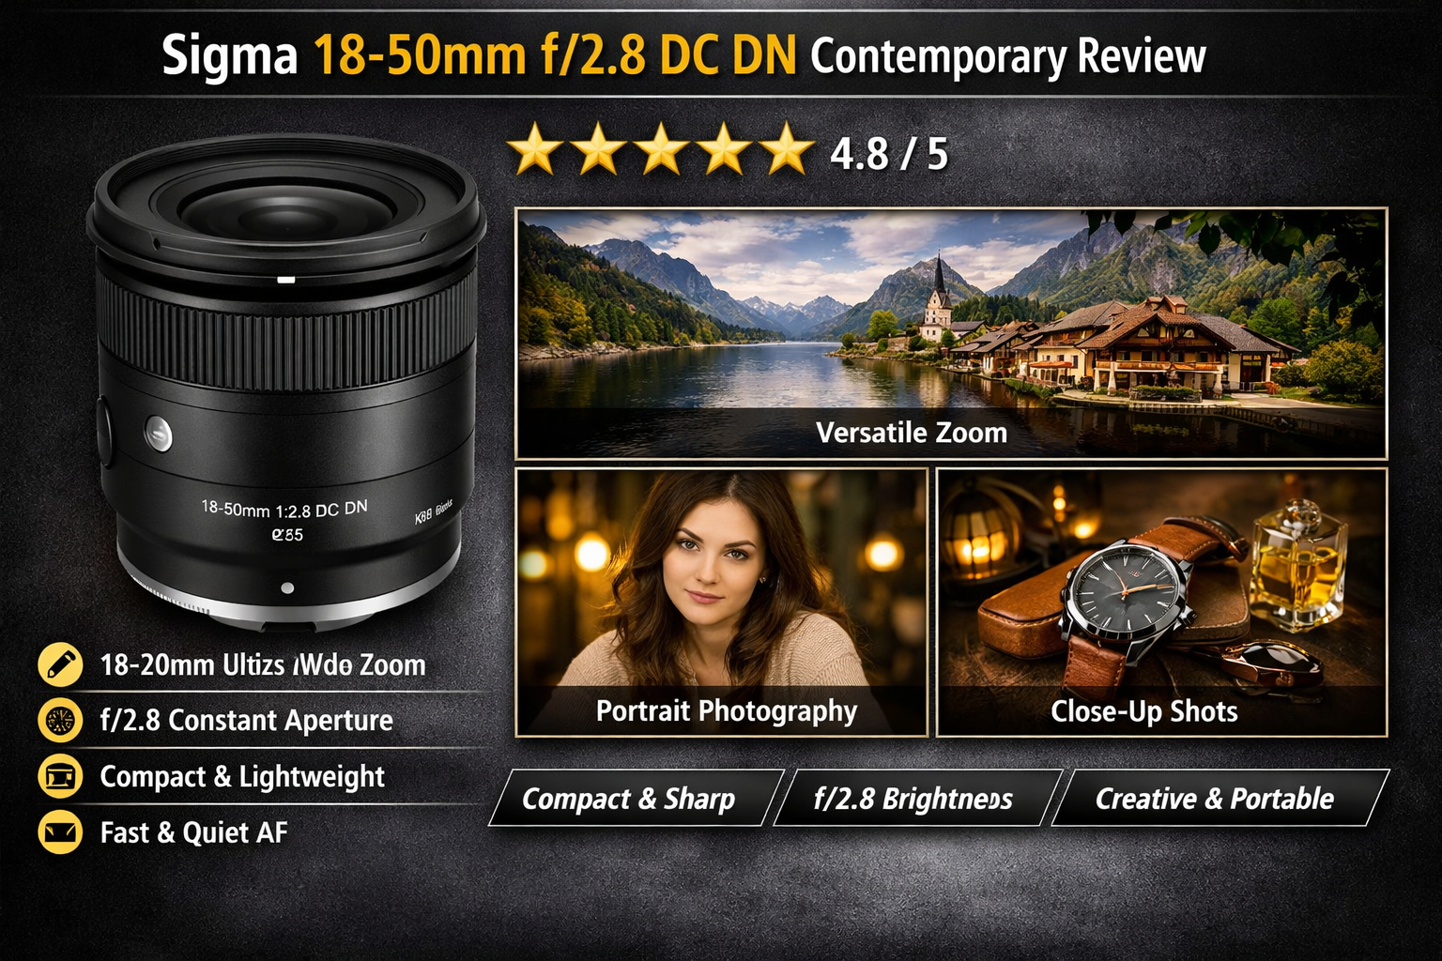The height and width of the screenshot is (961, 1442).
Task: Click the f/2.8 Brightness badge
Action: click(917, 798)
